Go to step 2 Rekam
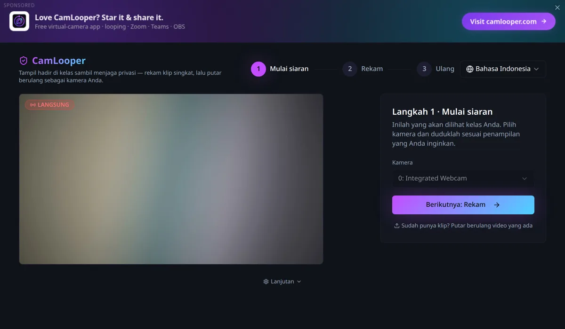 click(x=363, y=69)
